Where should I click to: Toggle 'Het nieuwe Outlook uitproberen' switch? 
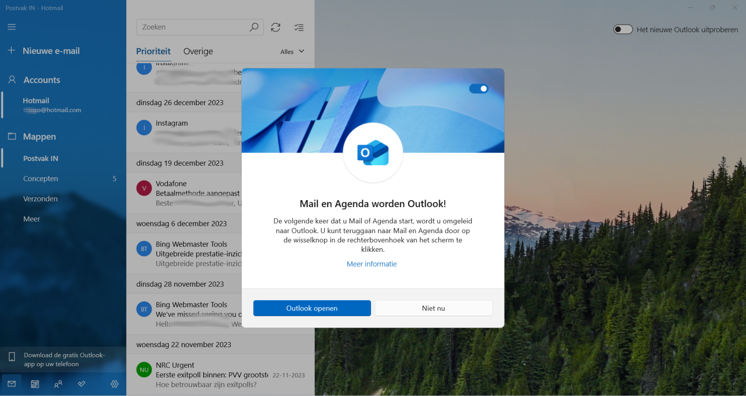click(623, 30)
